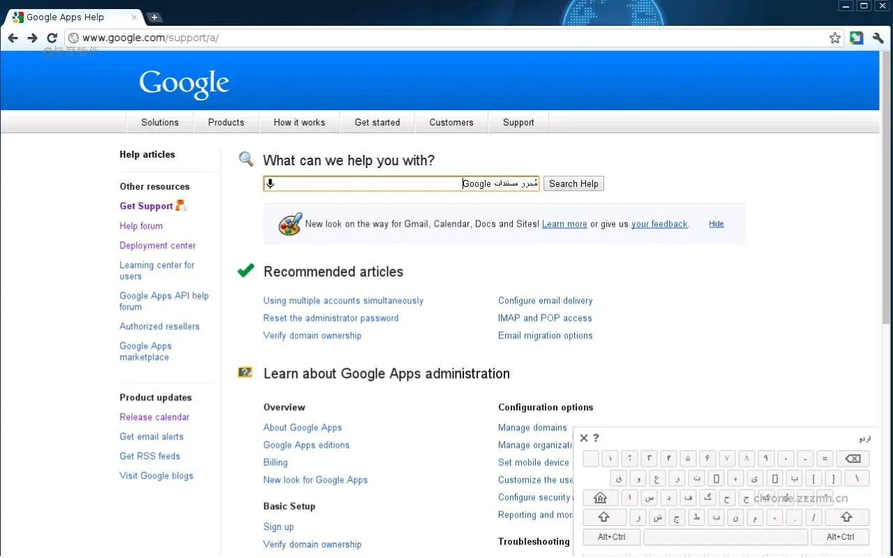Focus the help search input field
893x558 pixels.
pyautogui.click(x=401, y=183)
